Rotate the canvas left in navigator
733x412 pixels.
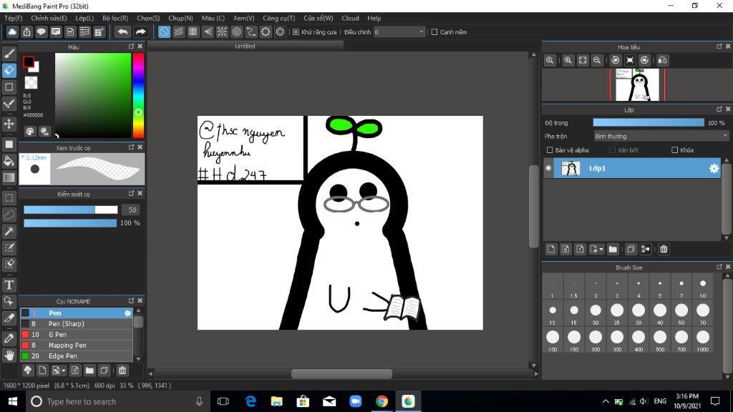point(616,60)
